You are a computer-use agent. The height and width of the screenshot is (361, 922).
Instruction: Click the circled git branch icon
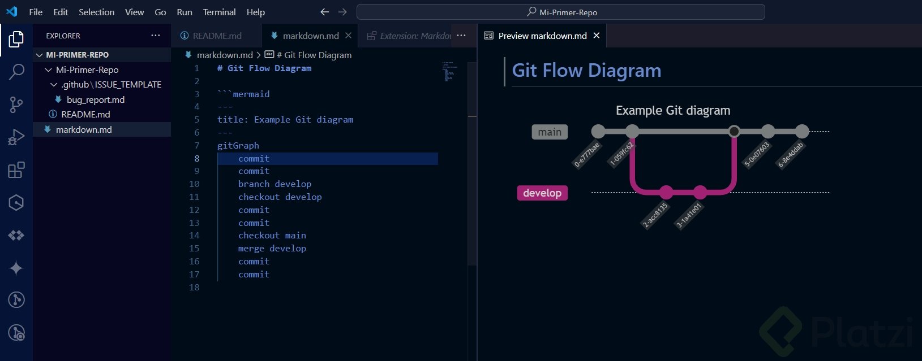[x=16, y=300]
